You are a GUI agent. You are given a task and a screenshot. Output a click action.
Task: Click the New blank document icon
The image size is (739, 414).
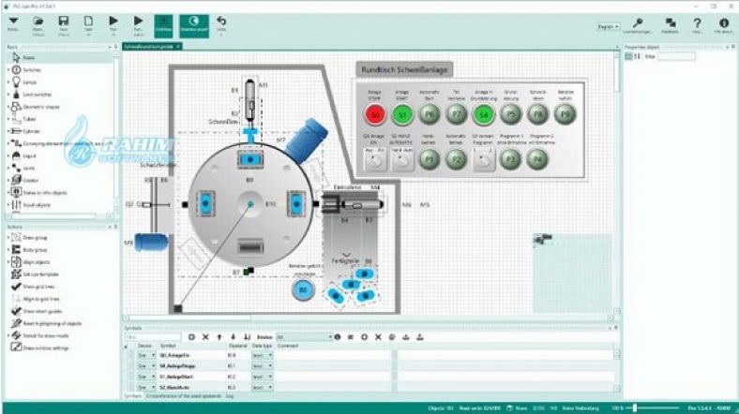pos(88,22)
